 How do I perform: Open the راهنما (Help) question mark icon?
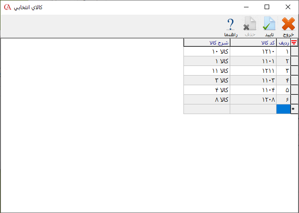point(231,27)
